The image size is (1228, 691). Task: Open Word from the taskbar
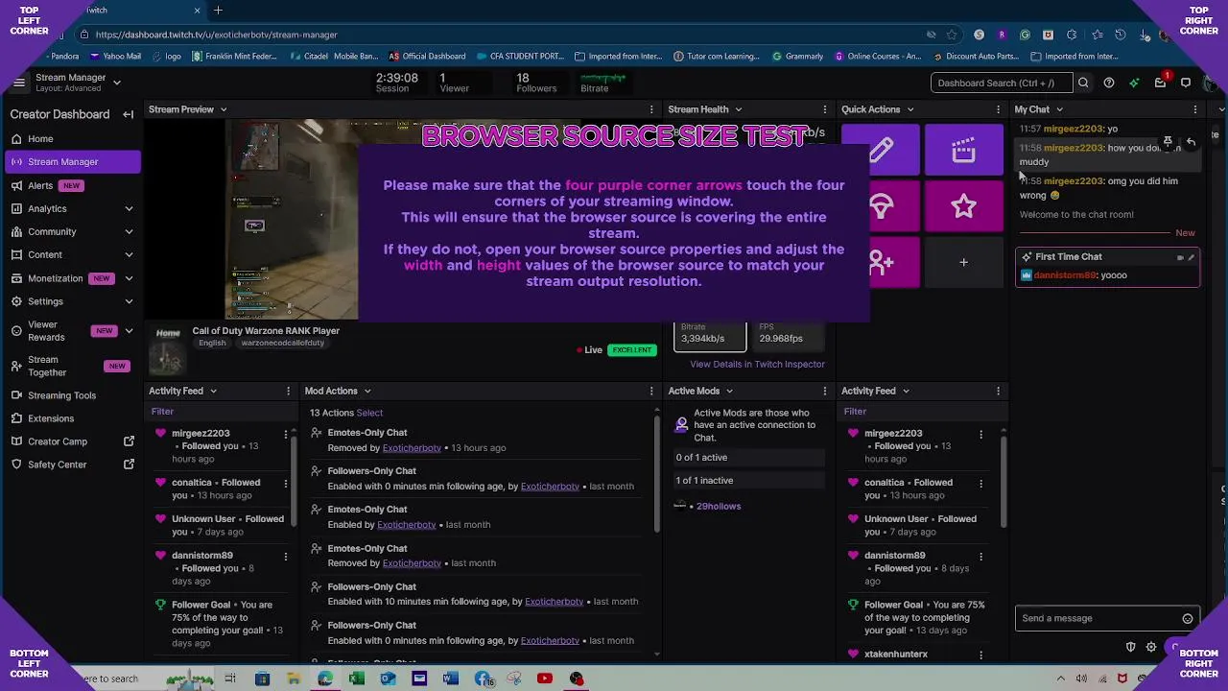[x=450, y=679]
